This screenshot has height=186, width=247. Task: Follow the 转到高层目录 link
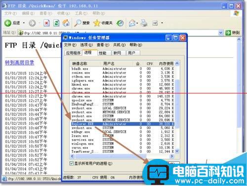(20, 63)
